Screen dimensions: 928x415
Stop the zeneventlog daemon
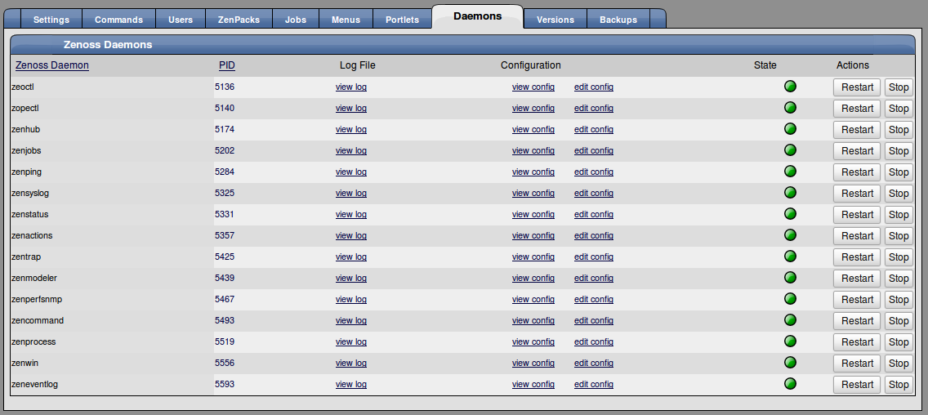coord(899,385)
